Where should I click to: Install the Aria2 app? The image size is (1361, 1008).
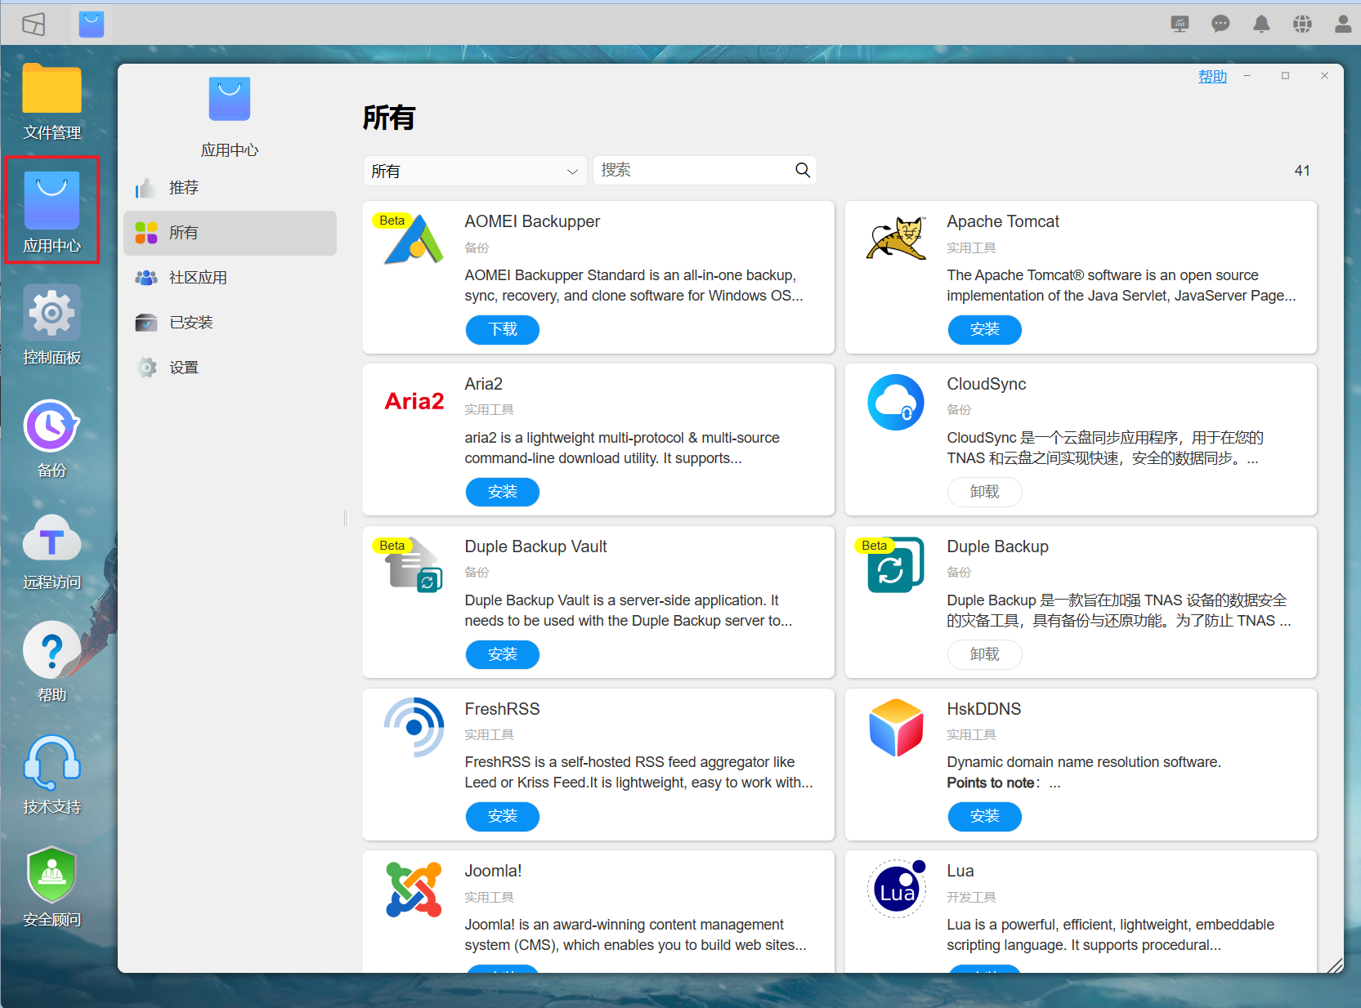(x=503, y=492)
